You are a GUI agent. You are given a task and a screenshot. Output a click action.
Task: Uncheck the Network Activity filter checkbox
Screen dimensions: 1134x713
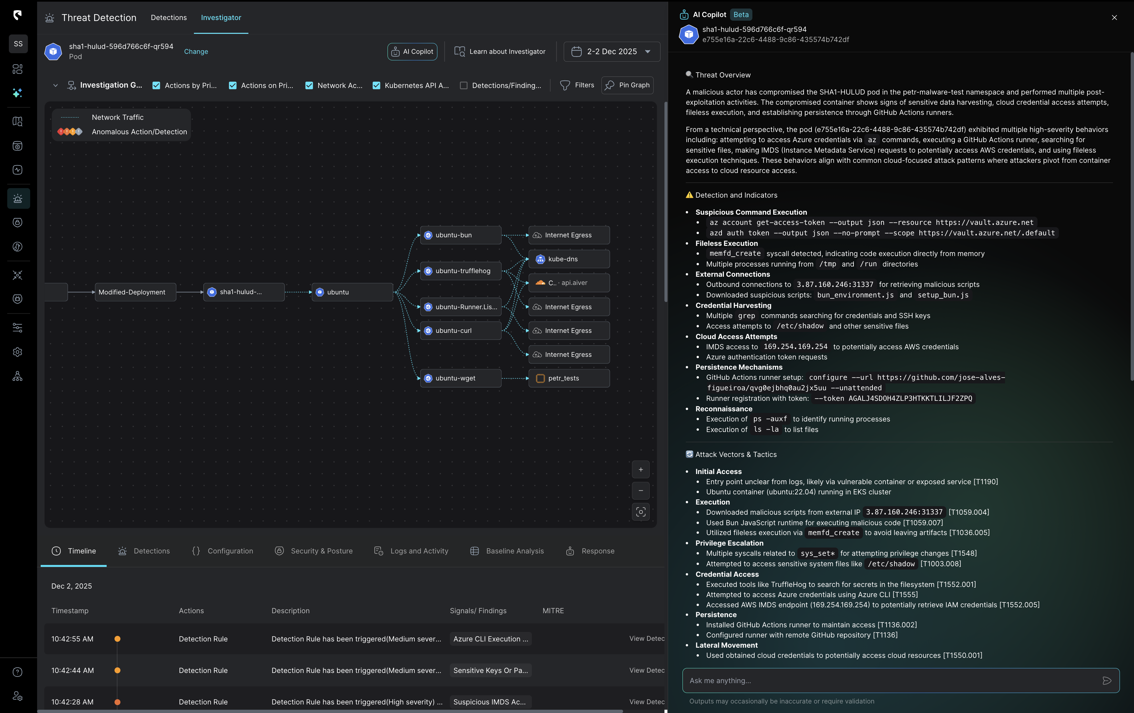(309, 85)
